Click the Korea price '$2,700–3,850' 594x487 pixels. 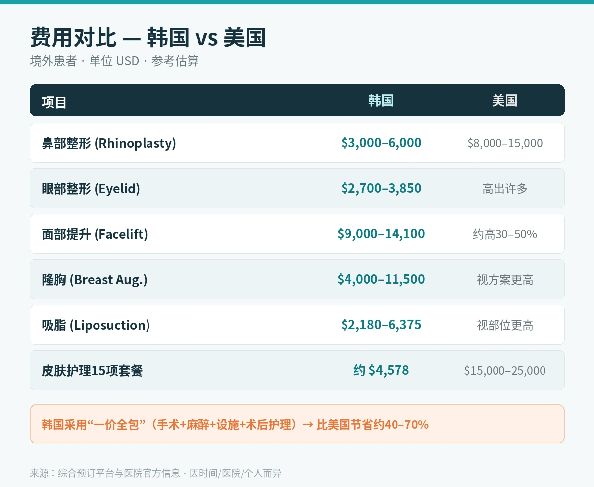pos(381,189)
